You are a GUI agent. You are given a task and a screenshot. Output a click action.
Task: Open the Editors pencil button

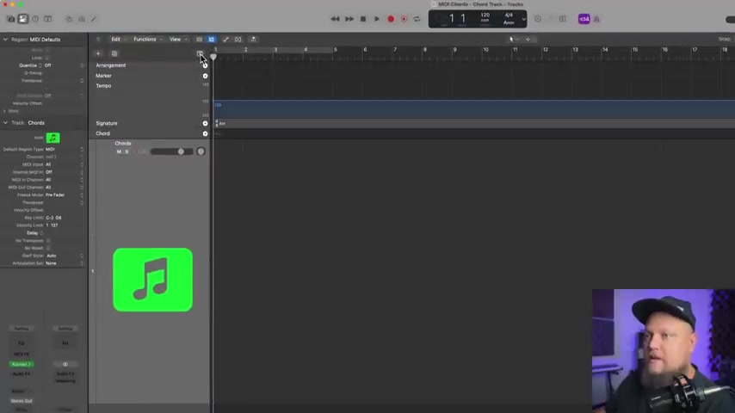pyautogui.click(x=94, y=19)
